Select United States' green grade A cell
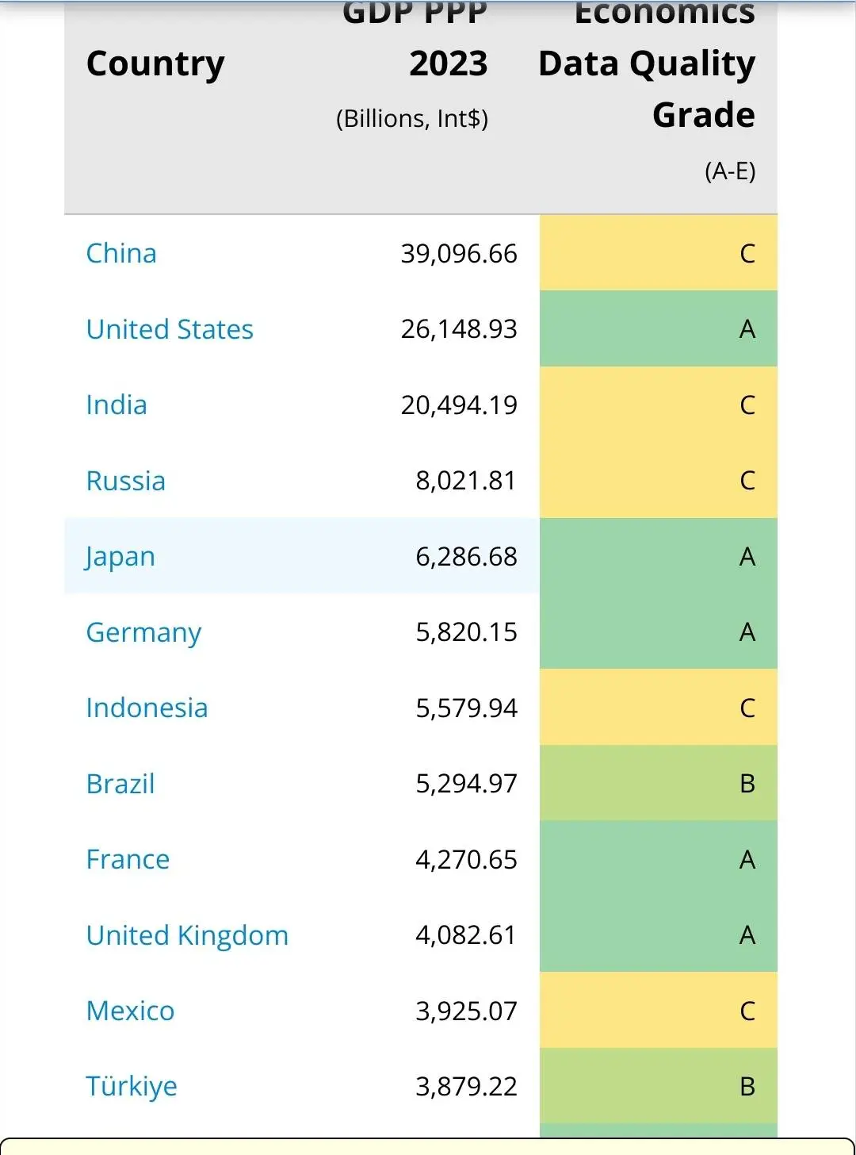This screenshot has height=1155, width=856. coord(658,329)
